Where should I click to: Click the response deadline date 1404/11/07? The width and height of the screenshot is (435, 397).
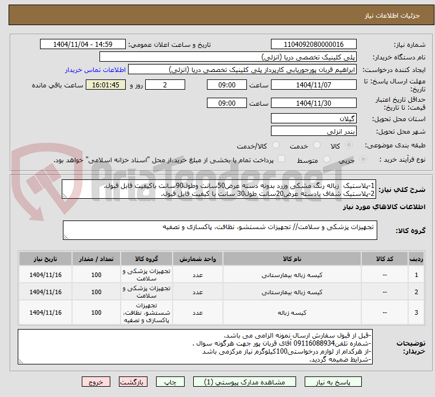(x=313, y=85)
